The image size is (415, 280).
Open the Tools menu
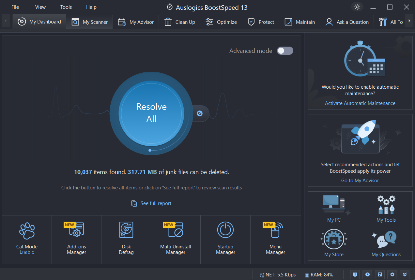[66, 7]
